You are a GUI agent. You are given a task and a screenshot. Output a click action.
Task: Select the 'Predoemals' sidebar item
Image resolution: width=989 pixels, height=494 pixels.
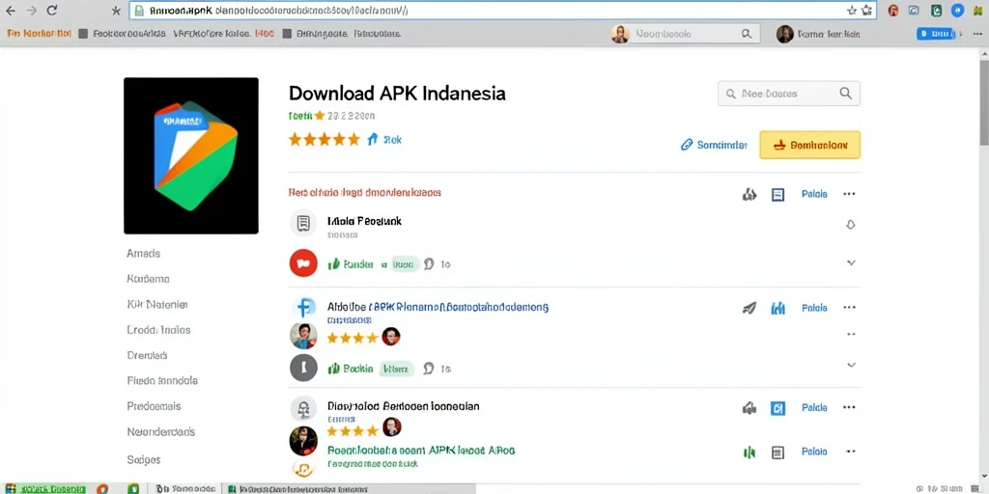[x=154, y=406]
